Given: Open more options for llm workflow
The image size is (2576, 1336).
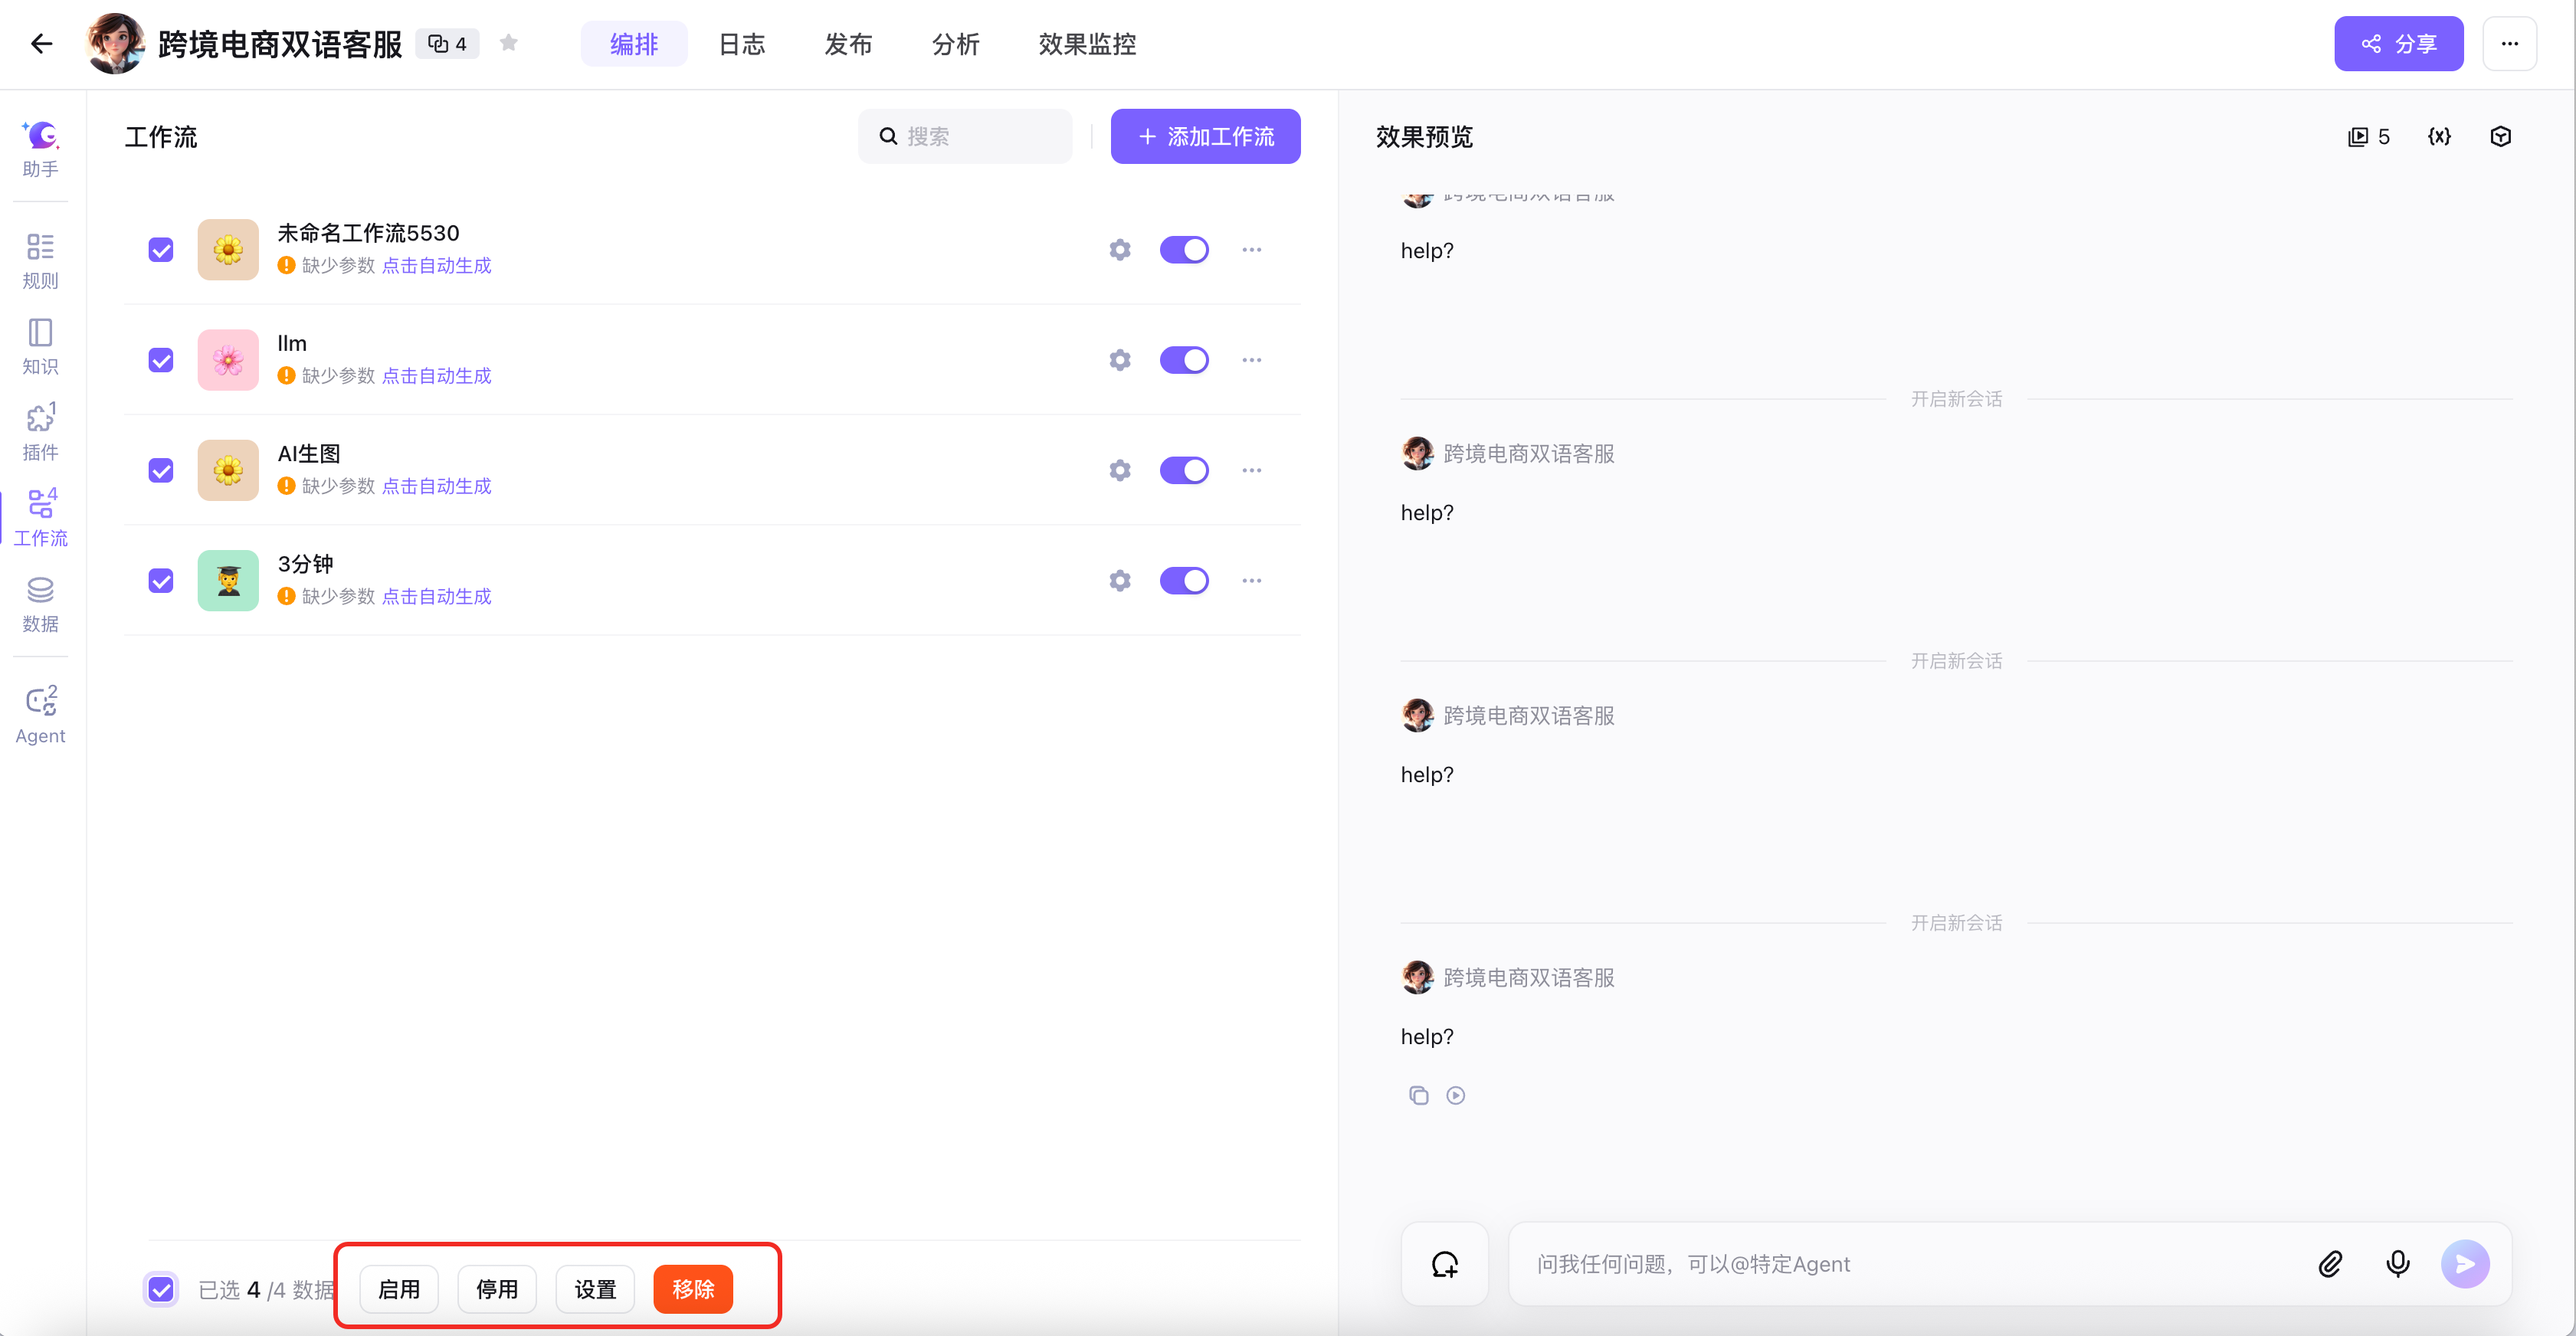Looking at the screenshot, I should (1251, 360).
